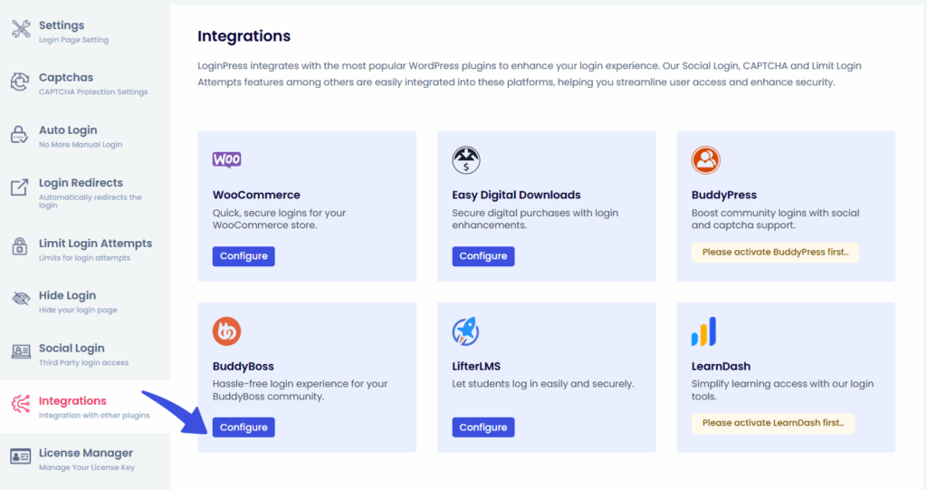Click the LearnDash card title
Screen dimensions: 927x490
(721, 366)
